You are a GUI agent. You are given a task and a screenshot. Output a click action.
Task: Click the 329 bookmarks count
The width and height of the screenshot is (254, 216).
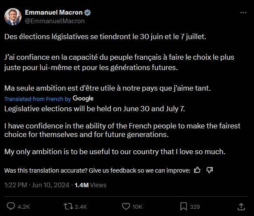pyautogui.click(x=195, y=207)
